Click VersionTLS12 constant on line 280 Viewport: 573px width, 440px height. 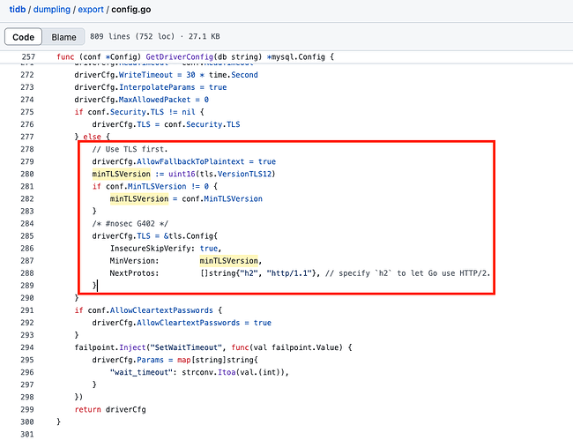pos(245,174)
